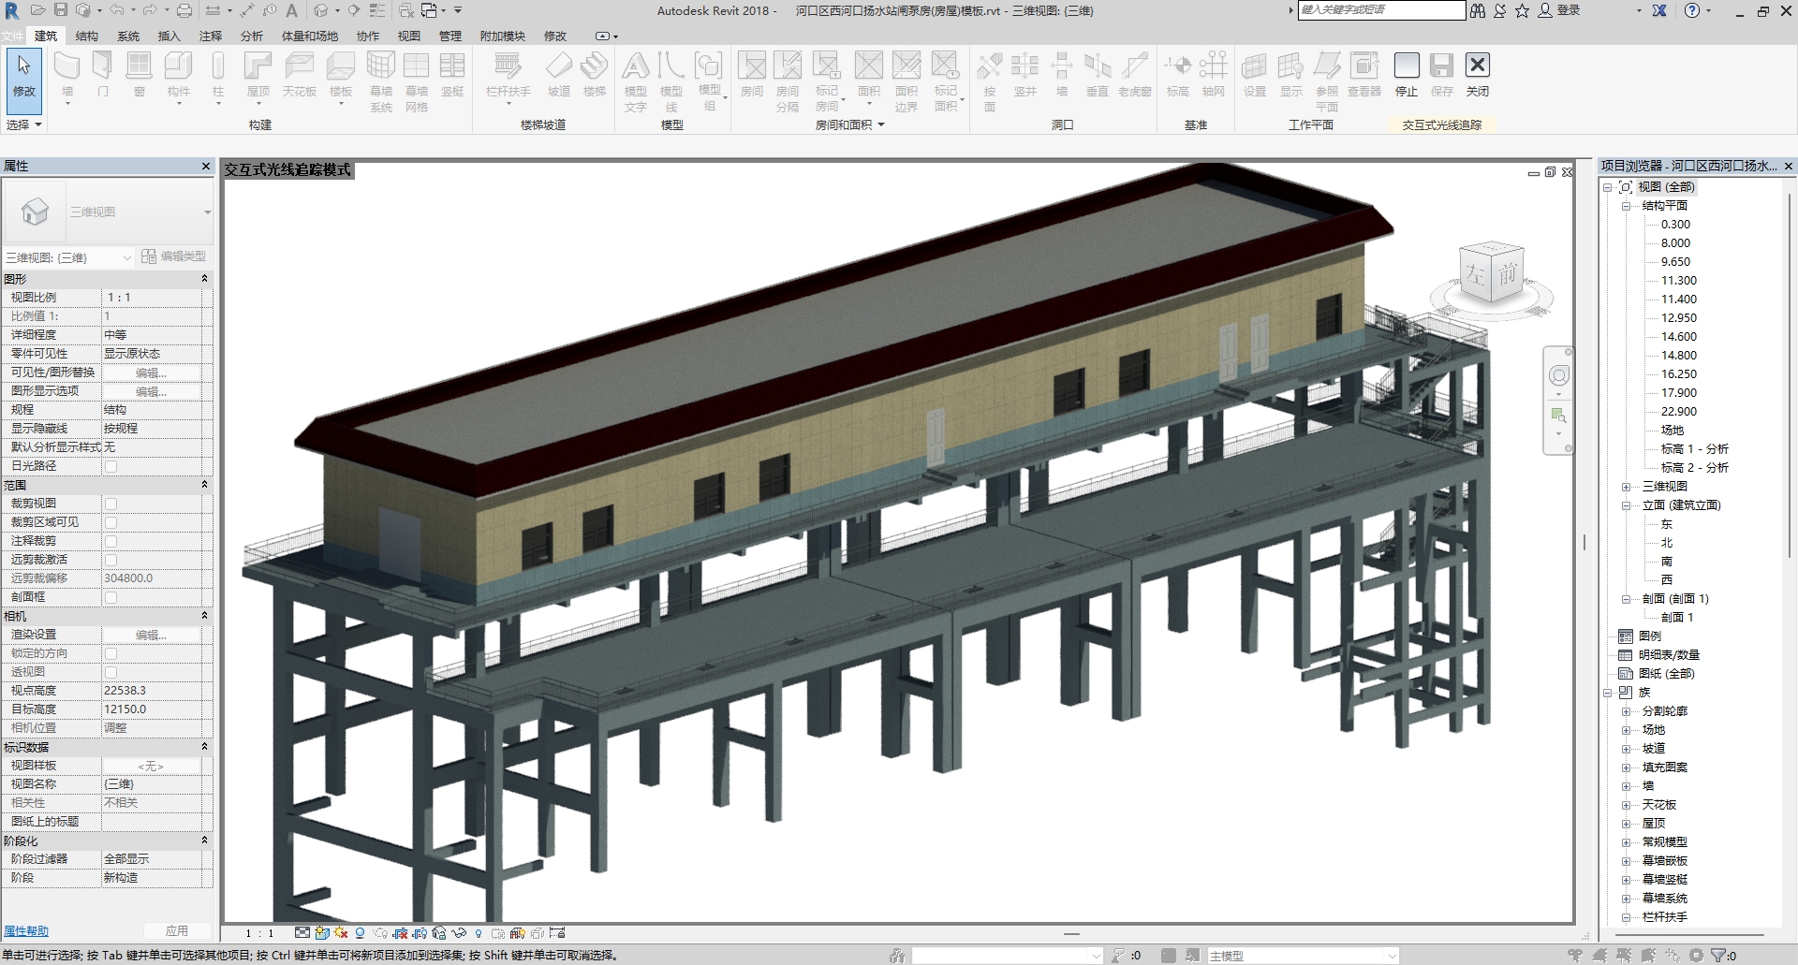This screenshot has height=965, width=1798.
Task: Select the Stair (楼梯) tool
Action: 596,75
